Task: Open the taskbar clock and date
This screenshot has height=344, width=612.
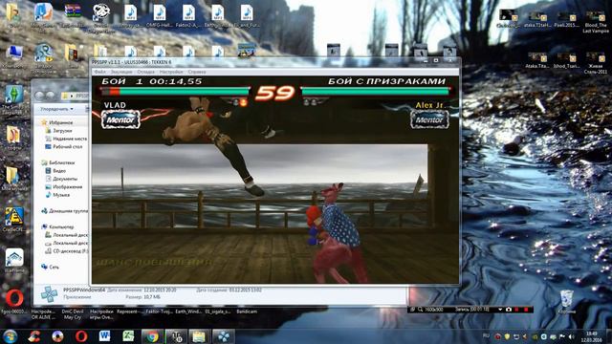Action: click(x=592, y=336)
